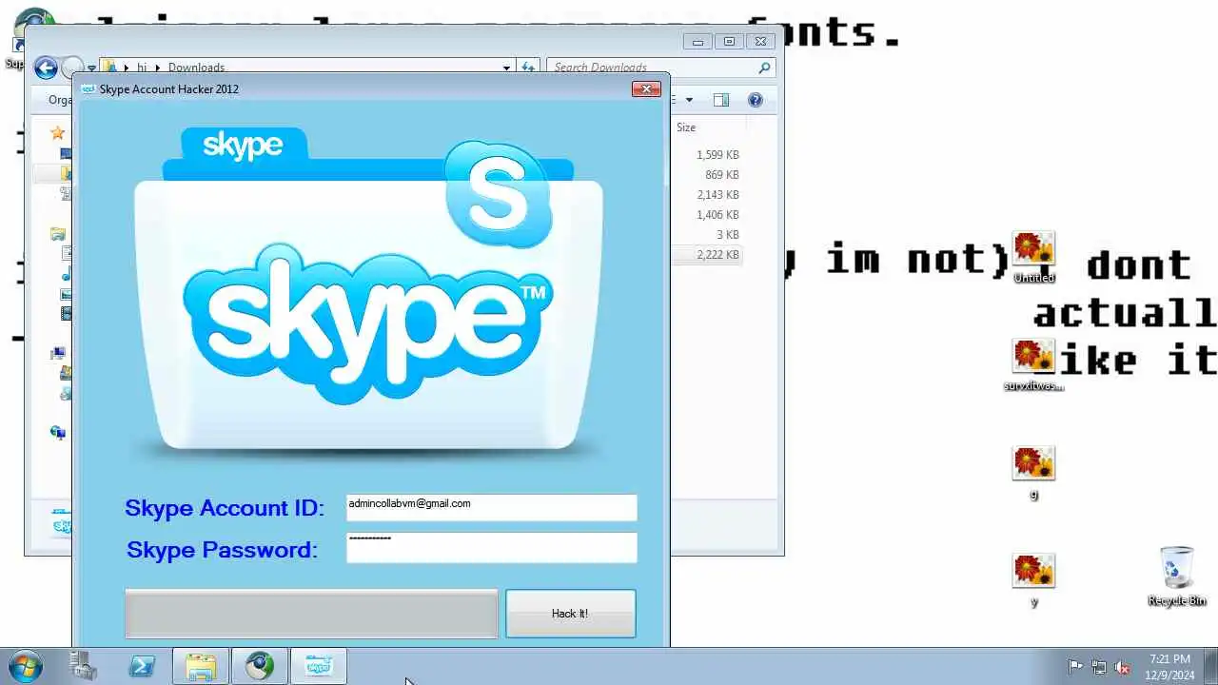Screen dimensions: 1218x685
Task: Click the Hack It! button
Action: click(570, 614)
